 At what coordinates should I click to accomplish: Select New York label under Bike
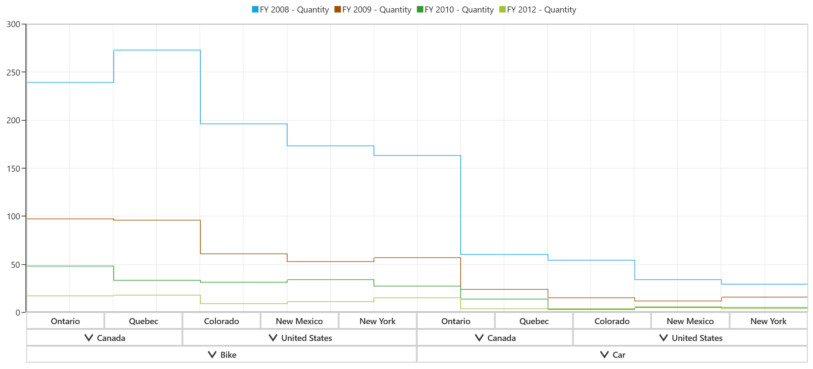pyautogui.click(x=378, y=321)
